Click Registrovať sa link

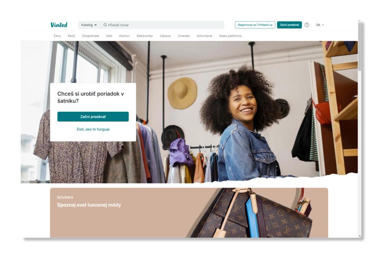(246, 25)
